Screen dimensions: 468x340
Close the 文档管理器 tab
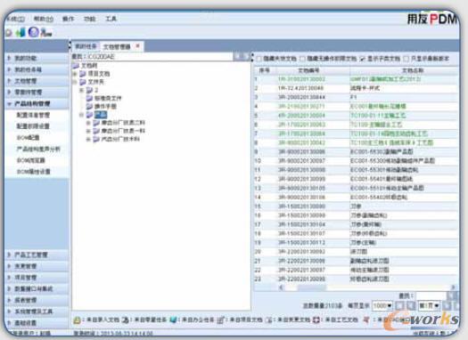(x=137, y=46)
